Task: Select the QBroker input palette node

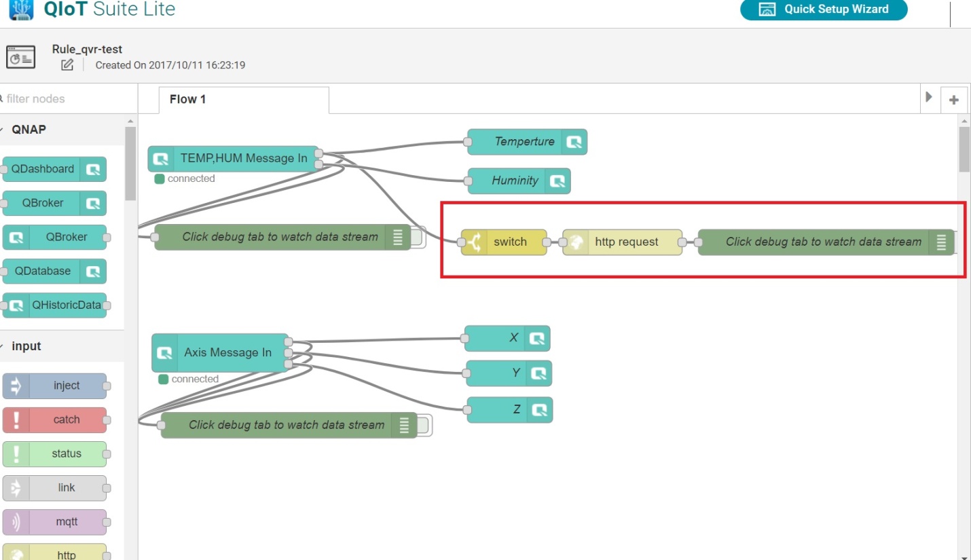Action: coord(54,237)
